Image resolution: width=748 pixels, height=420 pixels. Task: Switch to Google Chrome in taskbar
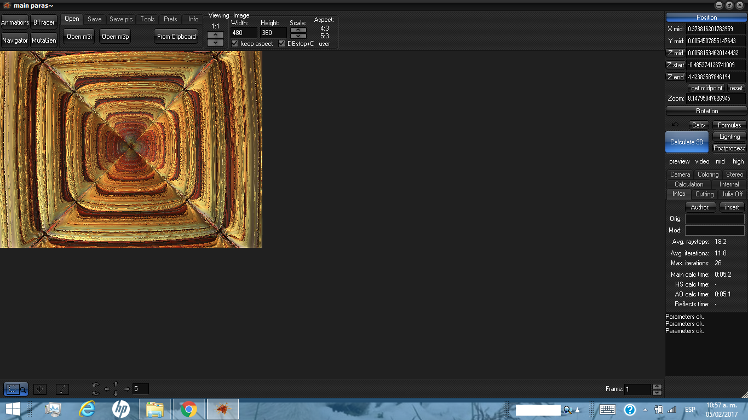189,409
